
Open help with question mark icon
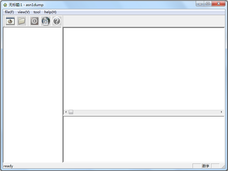[x=57, y=21]
